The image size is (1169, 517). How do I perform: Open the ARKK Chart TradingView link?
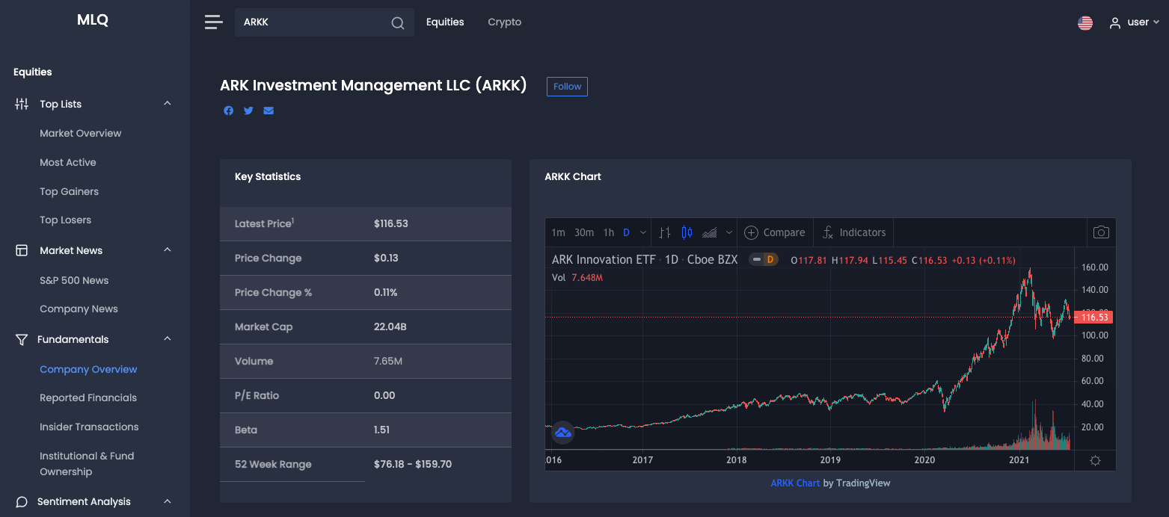tap(795, 483)
